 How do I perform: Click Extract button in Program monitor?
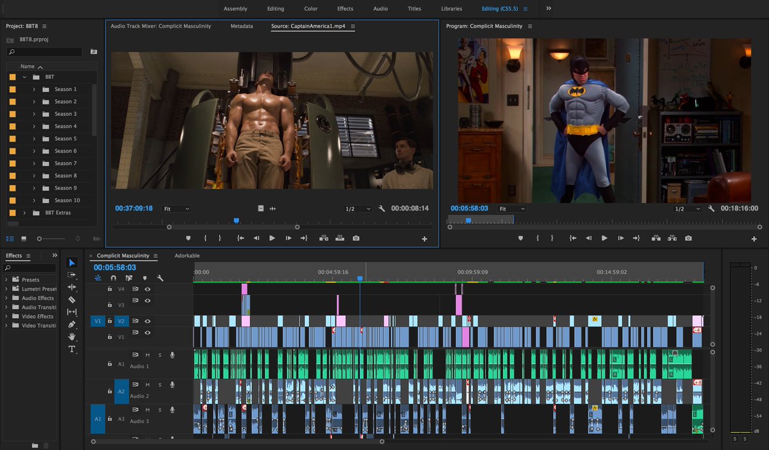[672, 238]
